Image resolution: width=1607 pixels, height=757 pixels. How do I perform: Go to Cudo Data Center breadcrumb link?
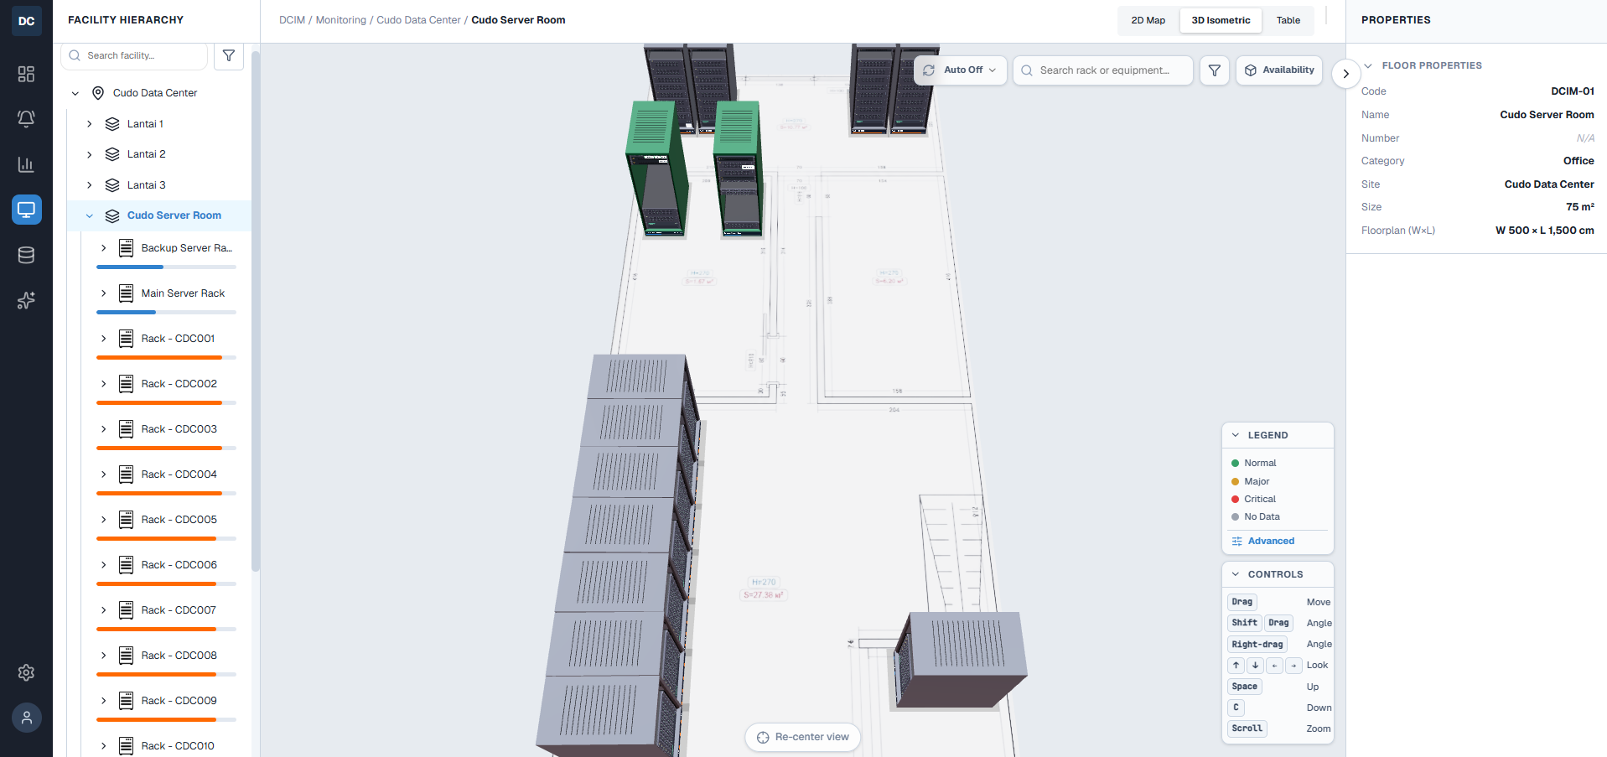click(x=419, y=20)
